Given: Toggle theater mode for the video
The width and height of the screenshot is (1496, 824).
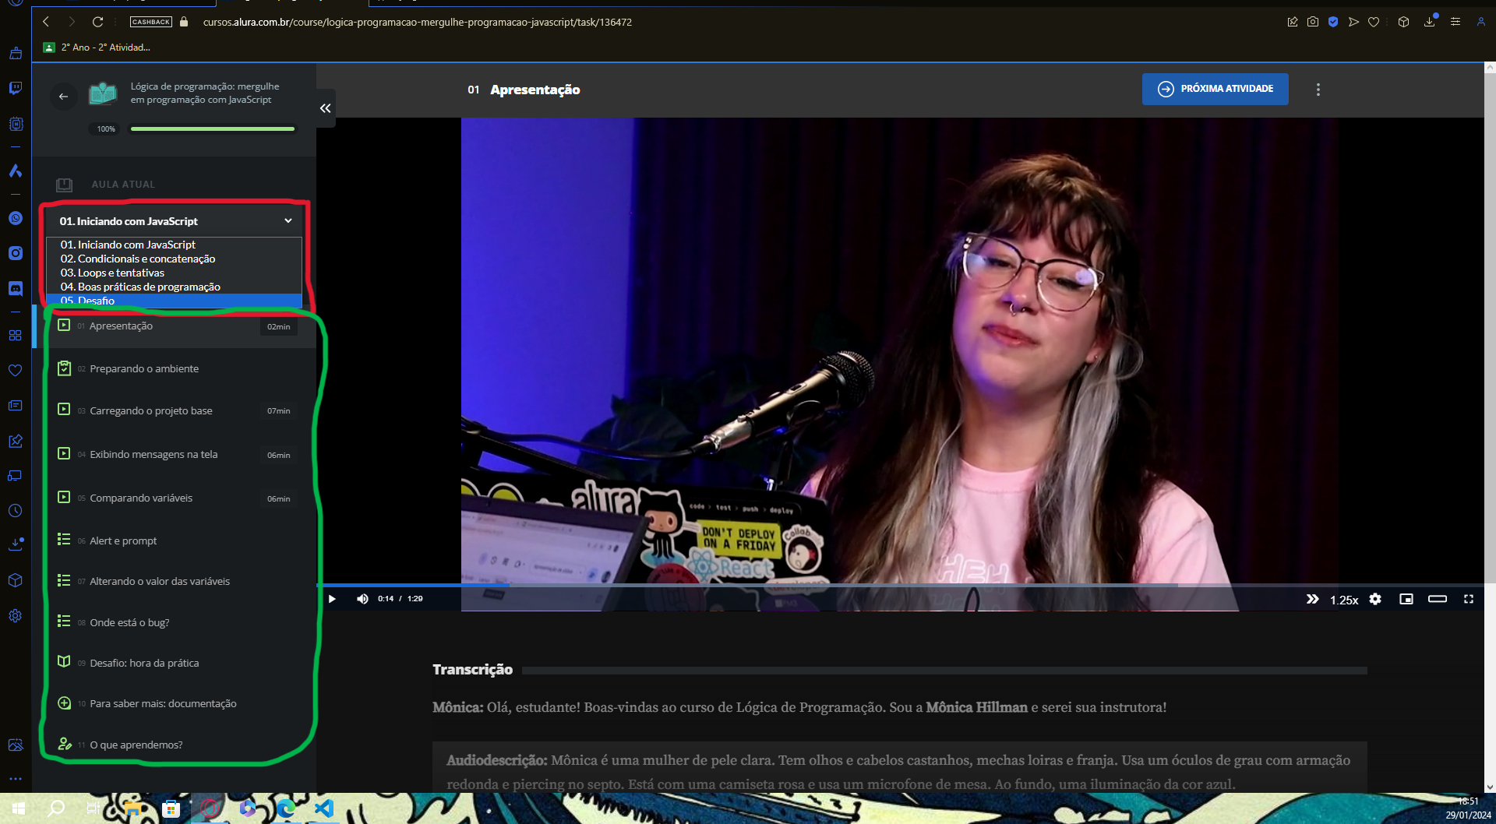Looking at the screenshot, I should click(1438, 599).
